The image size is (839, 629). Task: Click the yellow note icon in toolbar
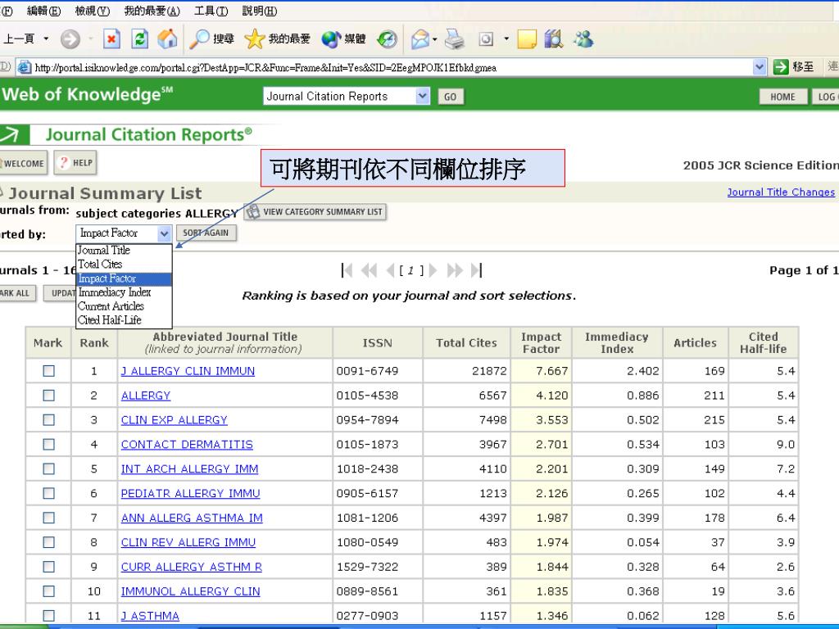pos(527,39)
